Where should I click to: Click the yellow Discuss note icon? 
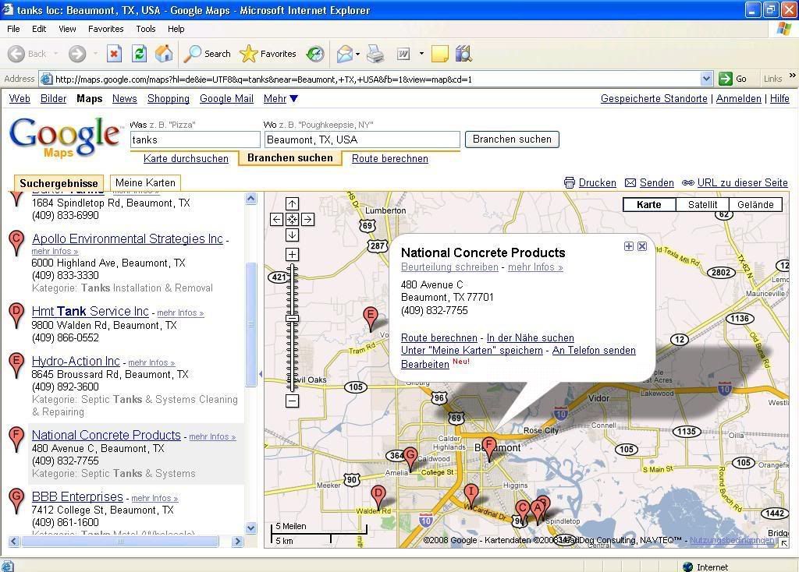(x=439, y=54)
